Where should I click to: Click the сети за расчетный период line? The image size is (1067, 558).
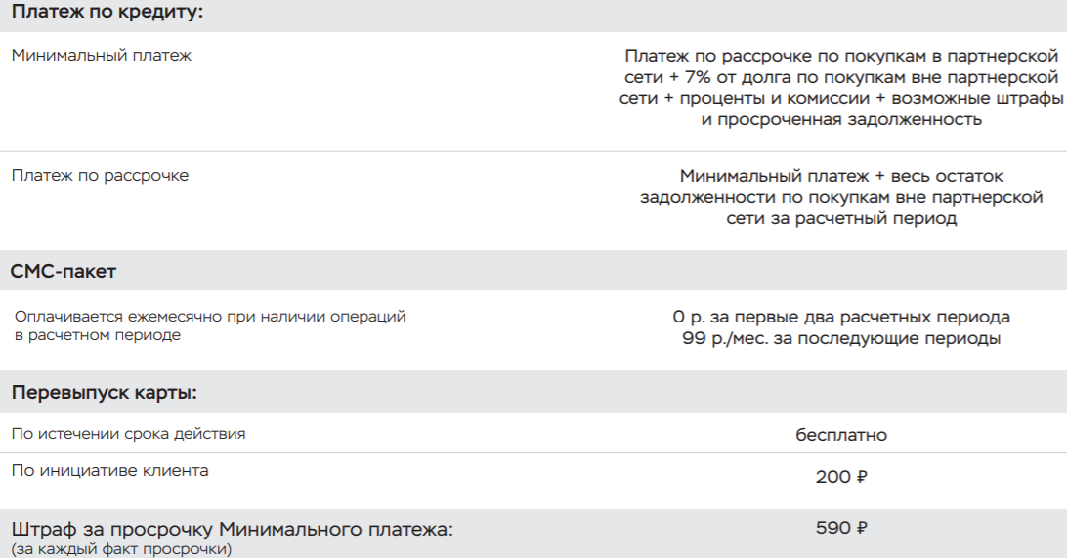point(841,219)
